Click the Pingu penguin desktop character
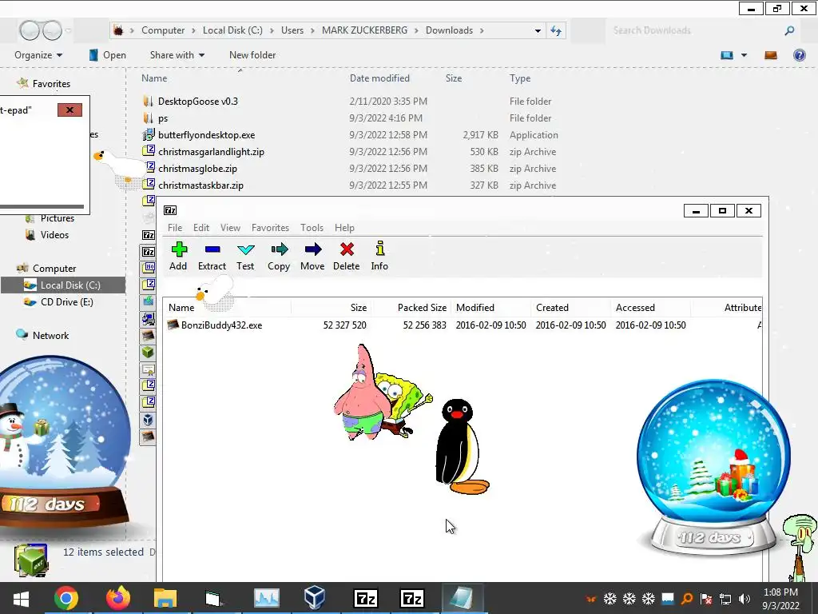 [x=462, y=447]
